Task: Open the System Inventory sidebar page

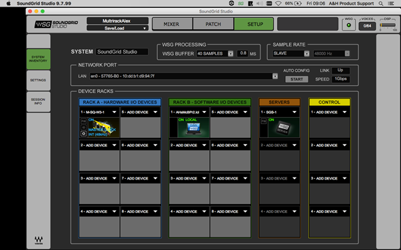Action: click(x=39, y=59)
